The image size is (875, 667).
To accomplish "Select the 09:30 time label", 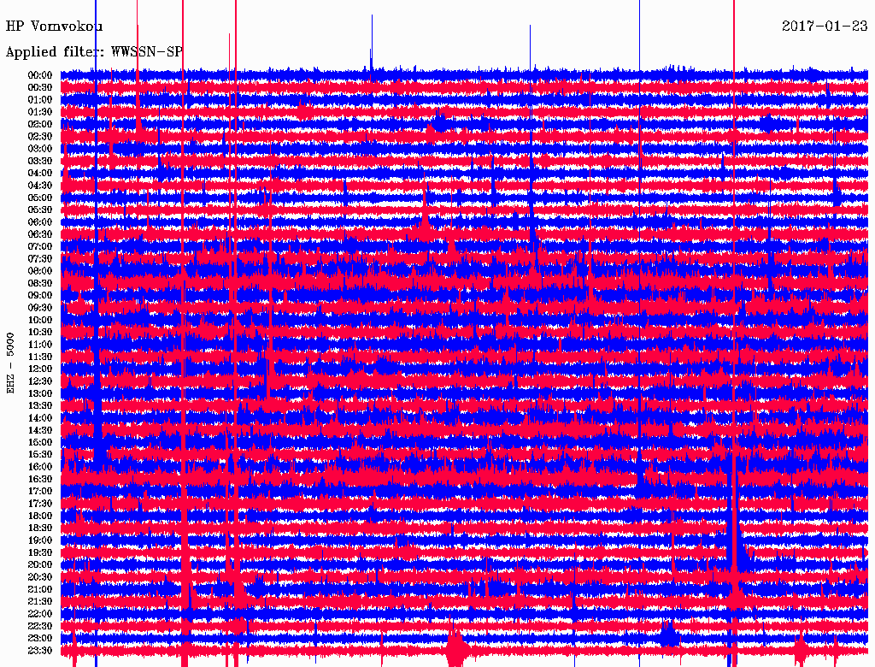I will tap(40, 308).
